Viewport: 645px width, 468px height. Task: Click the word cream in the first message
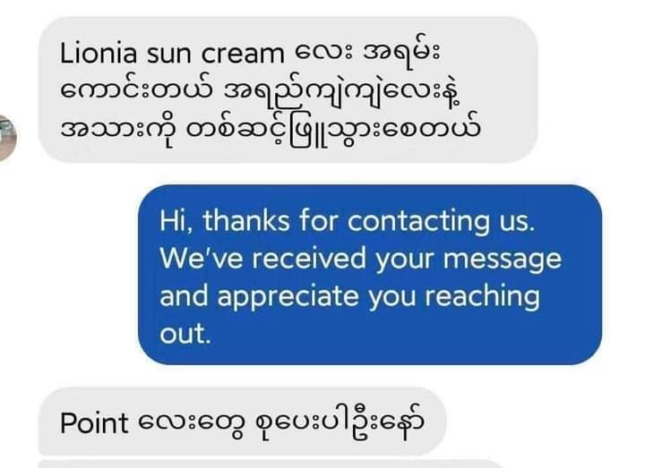[243, 55]
